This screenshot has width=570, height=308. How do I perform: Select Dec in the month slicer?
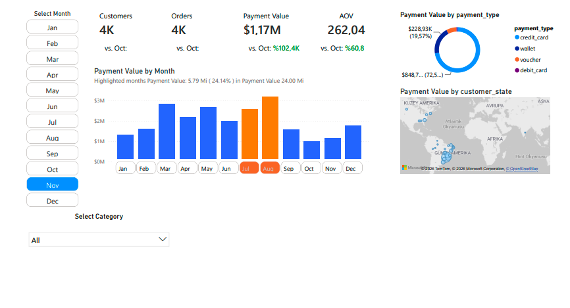pyautogui.click(x=53, y=201)
